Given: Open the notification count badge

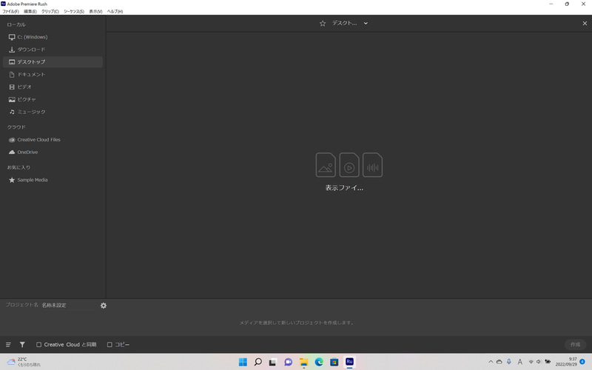Looking at the screenshot, I should tap(582, 362).
